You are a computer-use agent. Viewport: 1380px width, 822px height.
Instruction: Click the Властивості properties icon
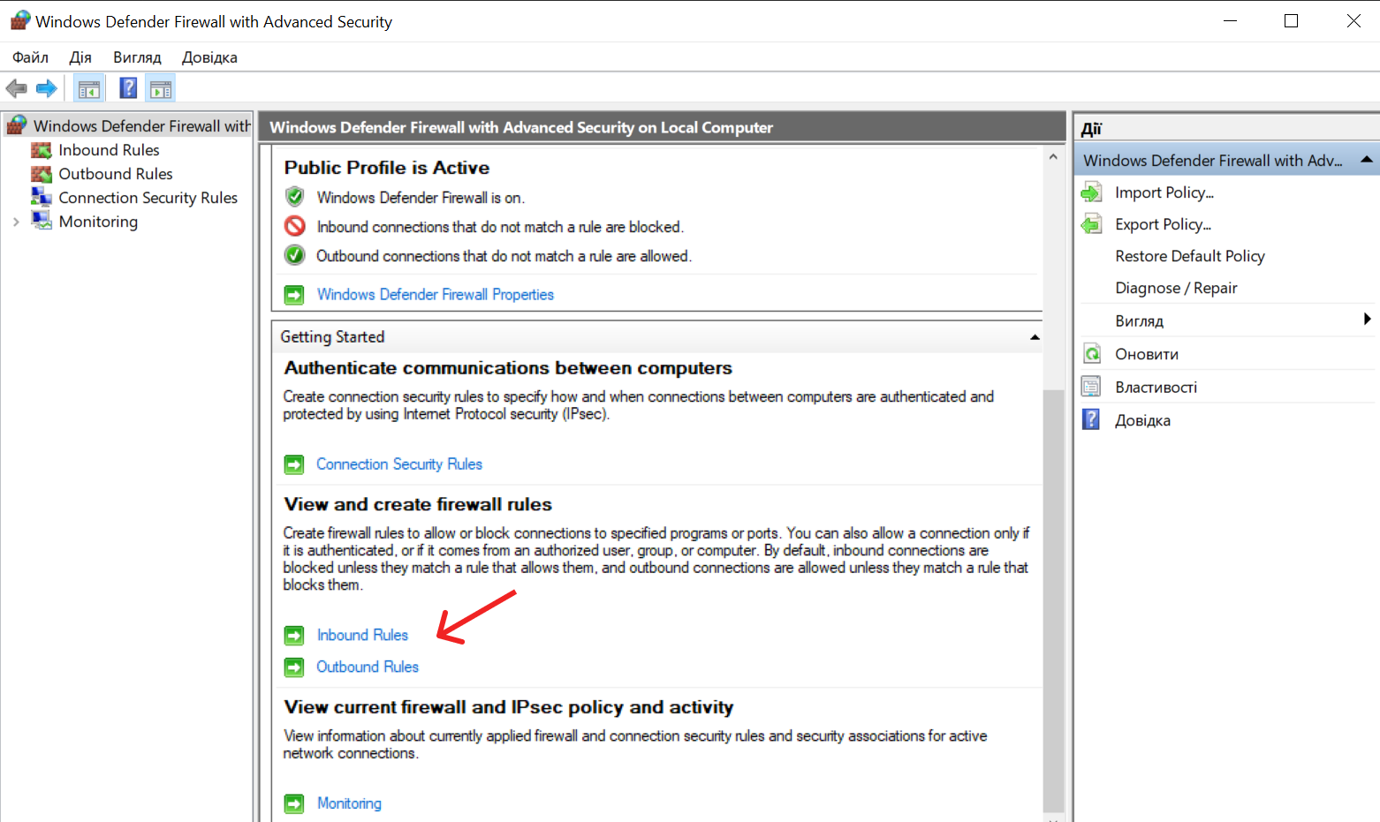[1092, 387]
